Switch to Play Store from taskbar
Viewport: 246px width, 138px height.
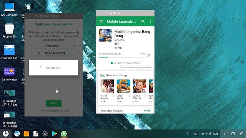click(55, 134)
